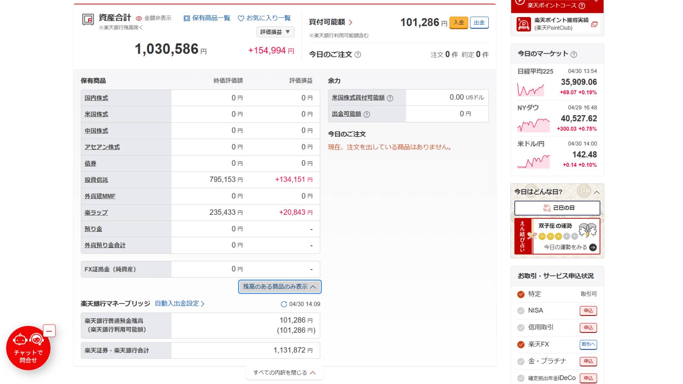Click the PointClub external window icon
Image resolution: width=683 pixels, height=384 pixels.
point(594,24)
